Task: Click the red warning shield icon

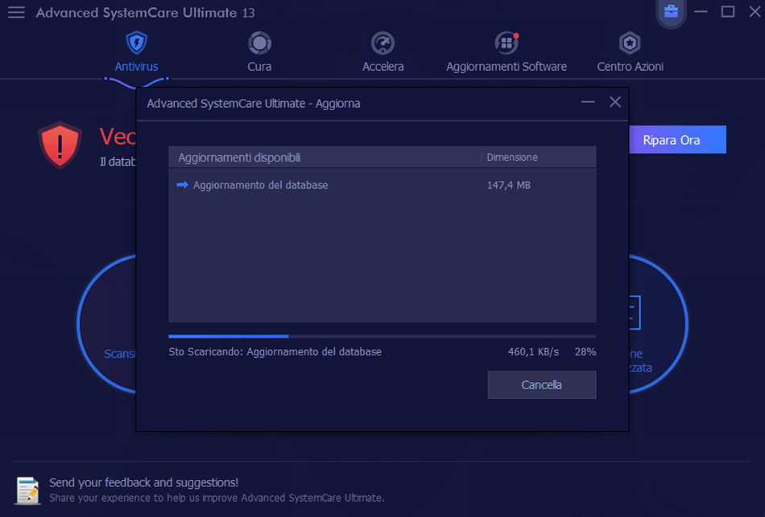Action: [x=60, y=145]
